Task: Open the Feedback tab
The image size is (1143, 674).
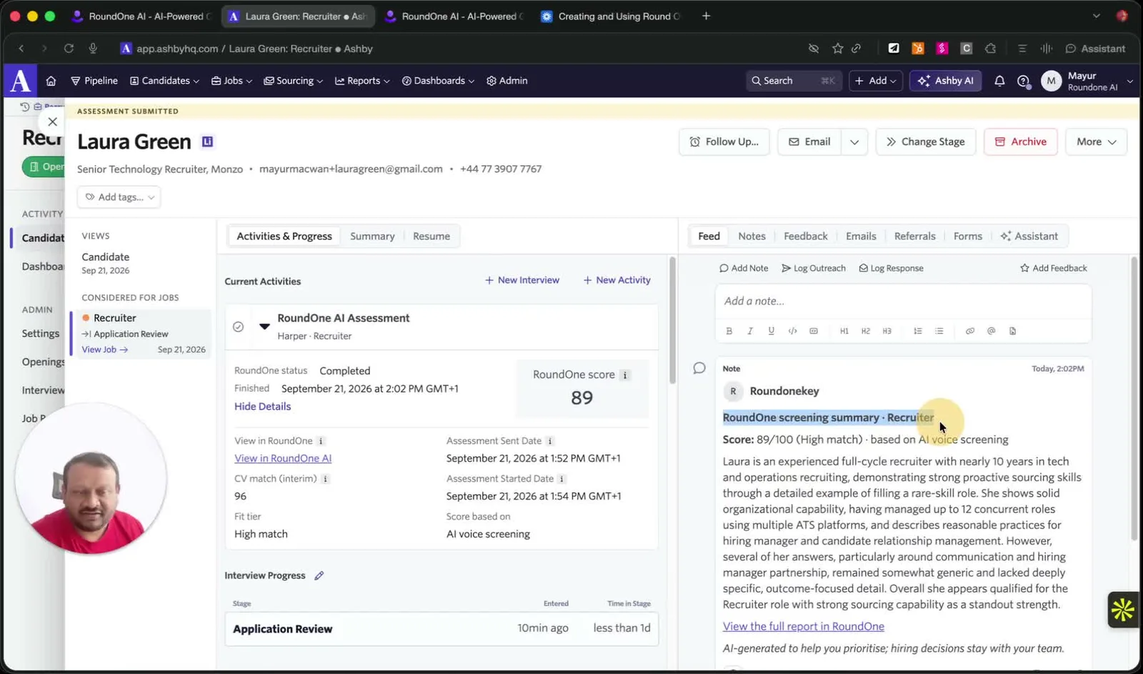Action: [806, 236]
